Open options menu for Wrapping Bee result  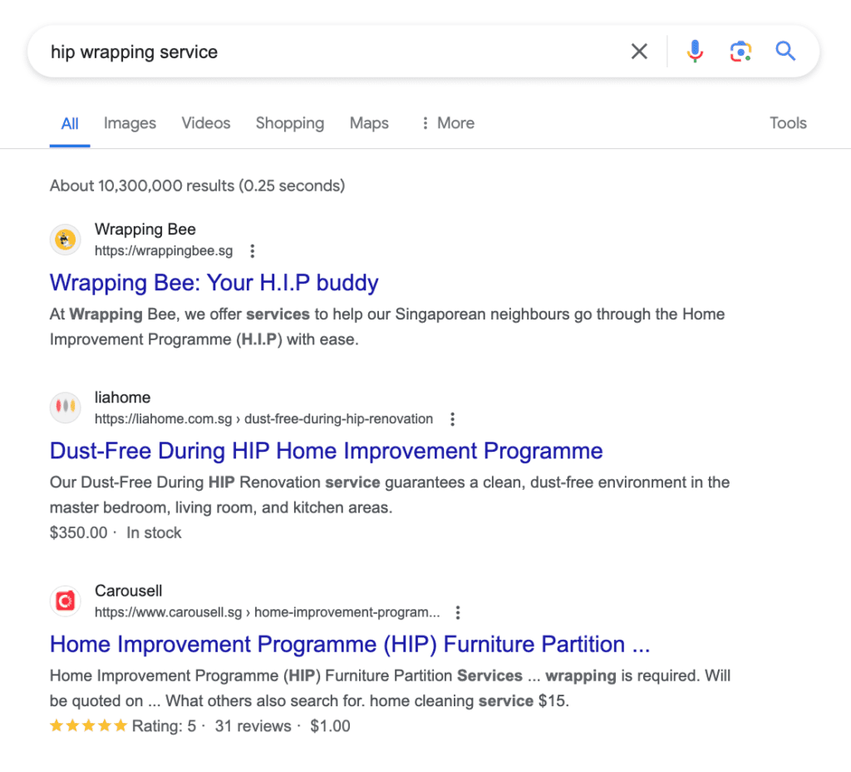coord(253,250)
